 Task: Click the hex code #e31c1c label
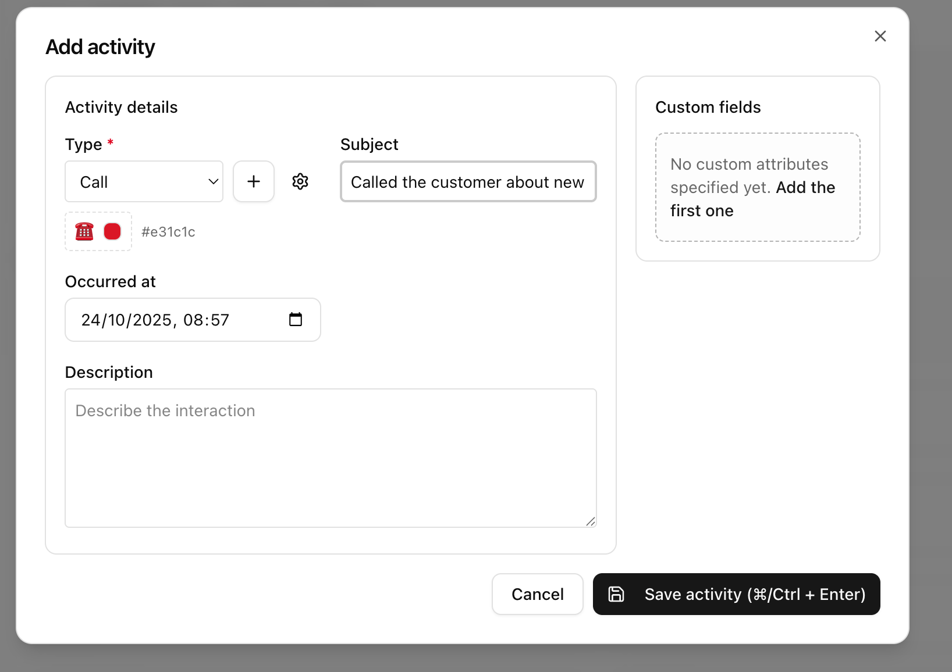(168, 231)
